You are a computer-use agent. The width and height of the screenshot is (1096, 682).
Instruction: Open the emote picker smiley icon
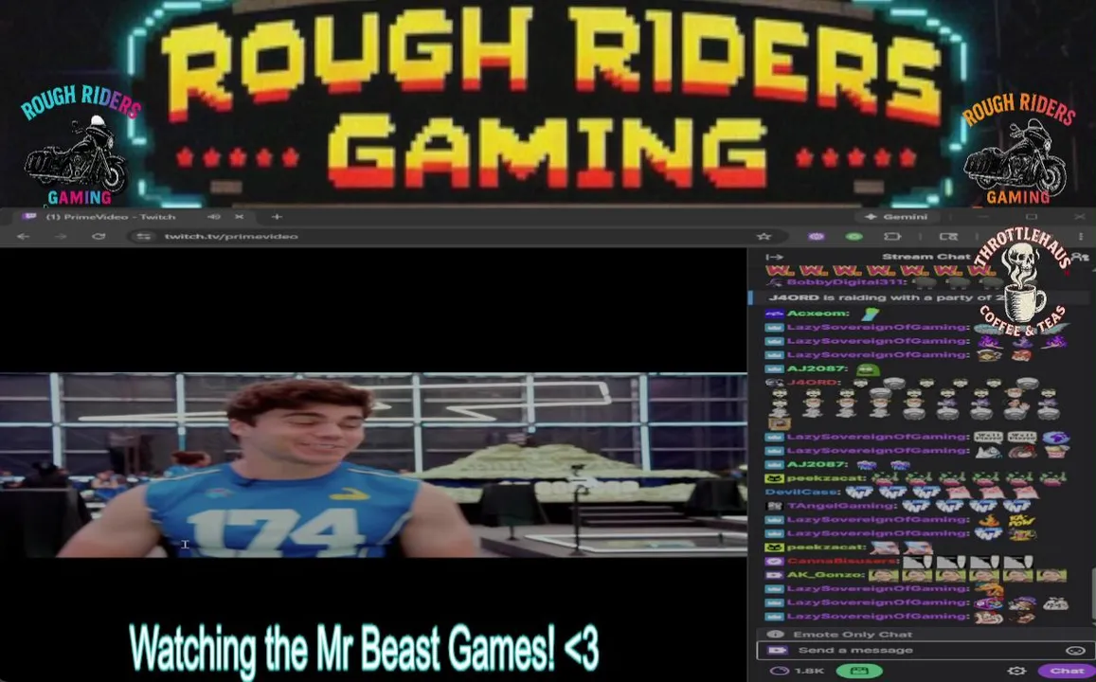1075,651
